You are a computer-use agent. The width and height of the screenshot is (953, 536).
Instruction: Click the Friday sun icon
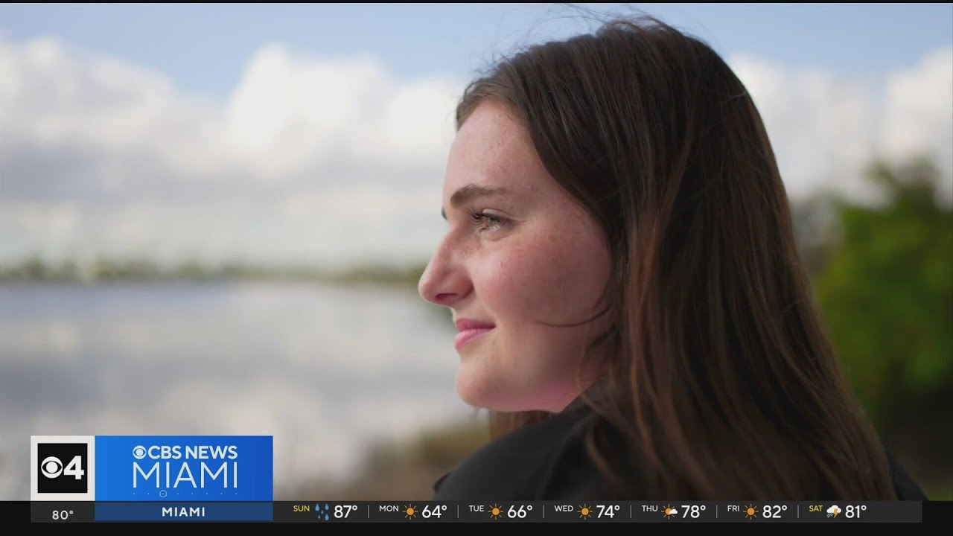(751, 511)
